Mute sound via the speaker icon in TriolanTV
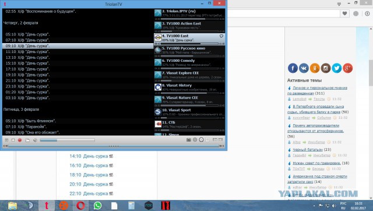Viewport: 373px width, 211px height. click(x=35, y=140)
